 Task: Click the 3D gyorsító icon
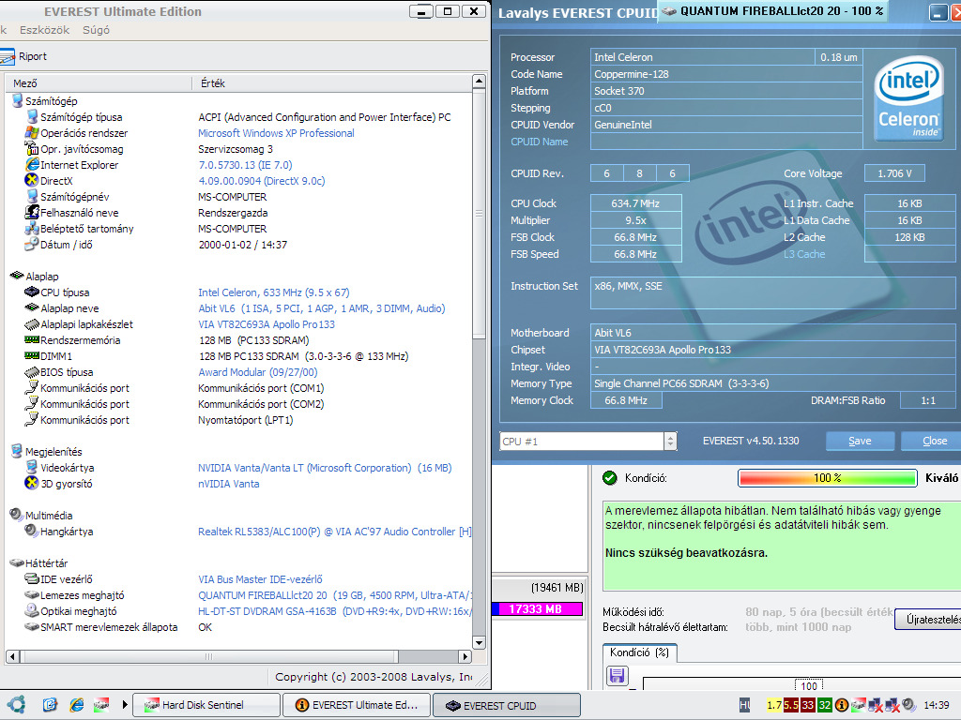pyautogui.click(x=32, y=483)
